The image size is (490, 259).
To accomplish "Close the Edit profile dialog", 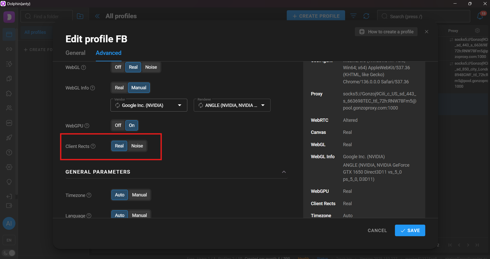I will tap(427, 32).
